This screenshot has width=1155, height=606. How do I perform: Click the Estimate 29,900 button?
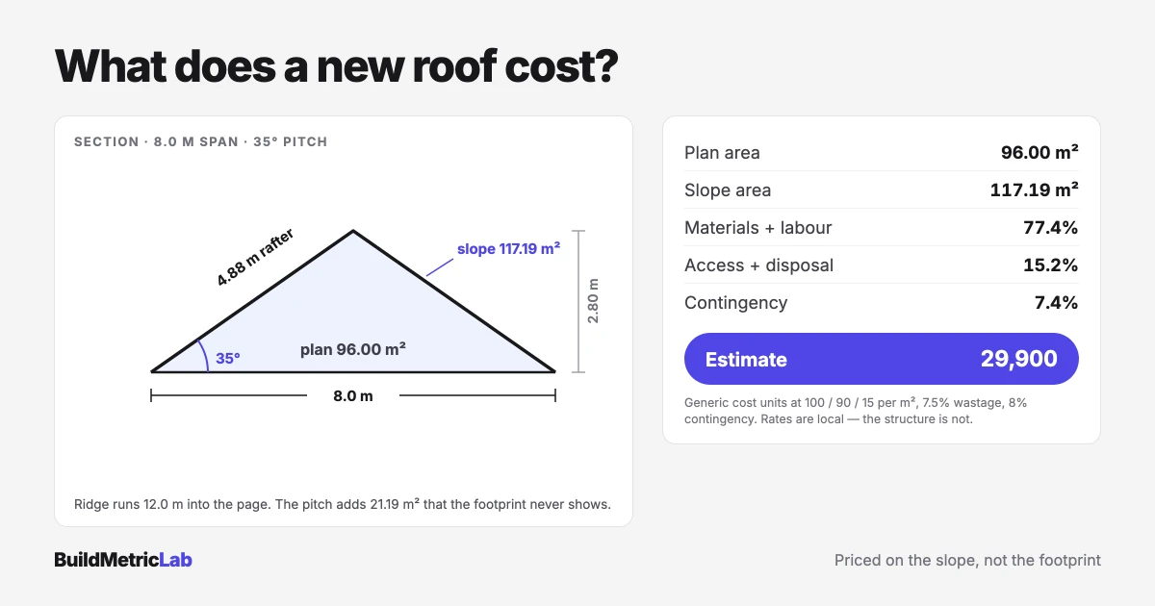click(881, 359)
